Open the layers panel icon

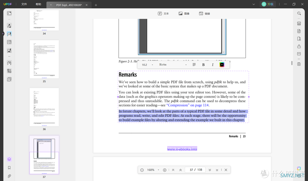click(9, 159)
